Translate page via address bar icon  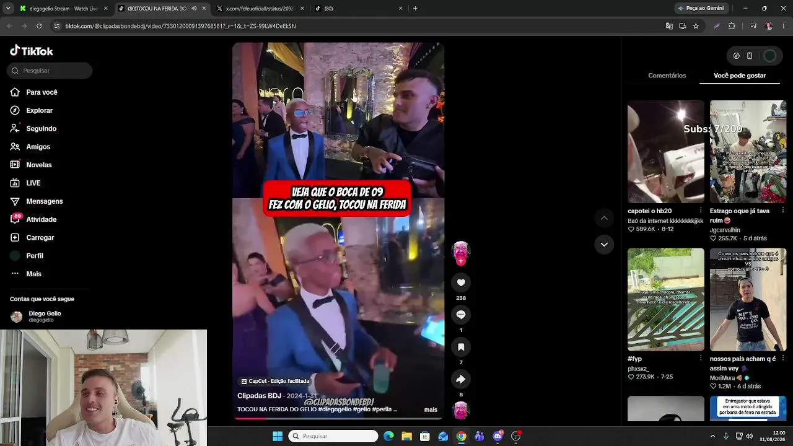click(669, 26)
